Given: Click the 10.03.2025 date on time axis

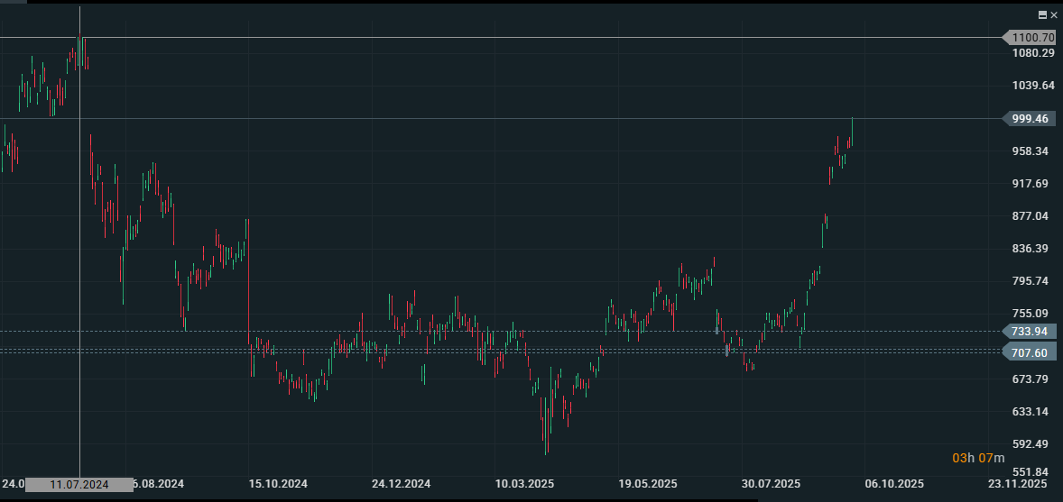Looking at the screenshot, I should pos(524,484).
